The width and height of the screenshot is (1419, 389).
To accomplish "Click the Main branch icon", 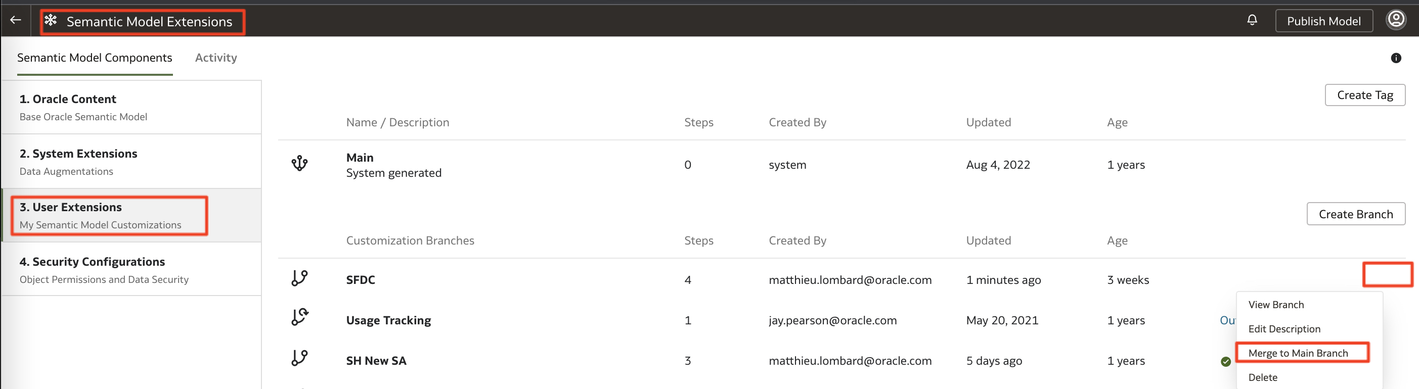I will click(x=300, y=163).
